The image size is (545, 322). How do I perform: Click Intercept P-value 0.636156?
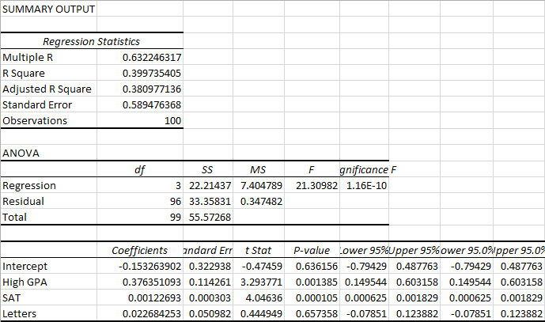[312, 266]
